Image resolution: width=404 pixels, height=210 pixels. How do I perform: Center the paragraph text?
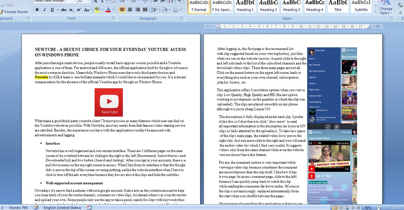[130, 10]
